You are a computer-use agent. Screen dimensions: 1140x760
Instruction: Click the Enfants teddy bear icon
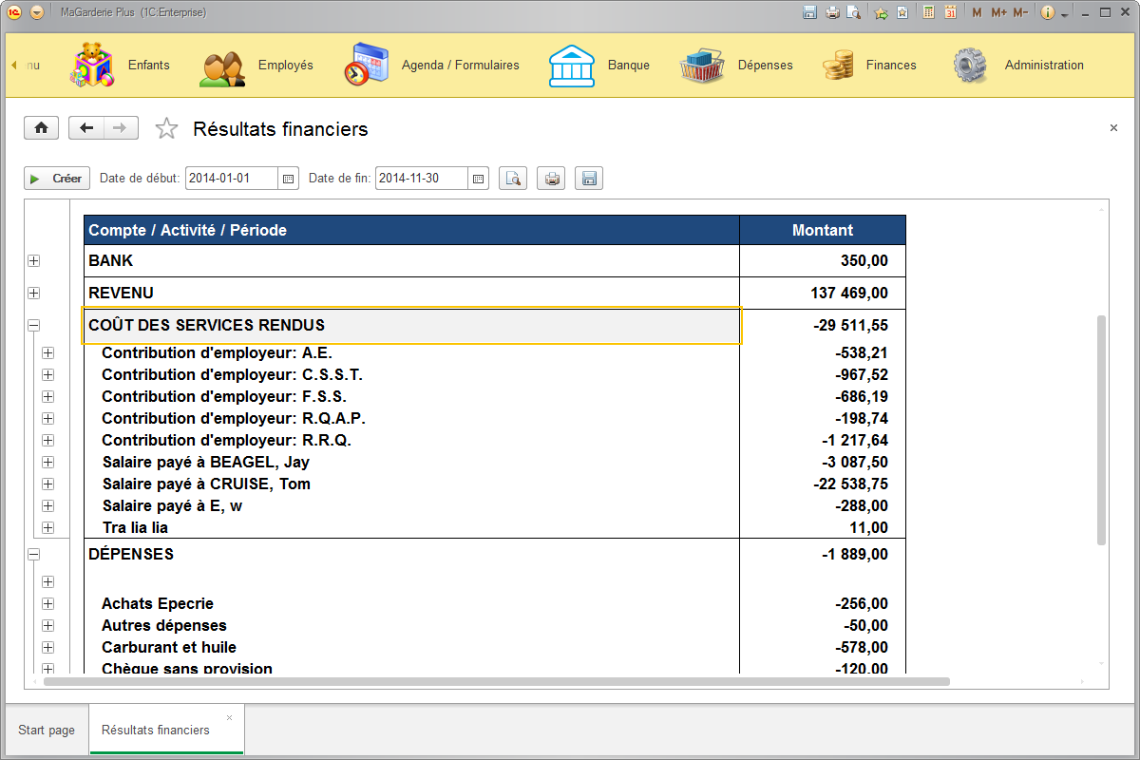pyautogui.click(x=88, y=65)
